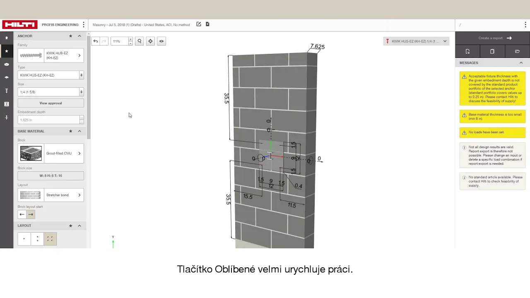Screen dimensions: 530x298
Task: Click the duplicate design icon
Action: tap(492, 51)
